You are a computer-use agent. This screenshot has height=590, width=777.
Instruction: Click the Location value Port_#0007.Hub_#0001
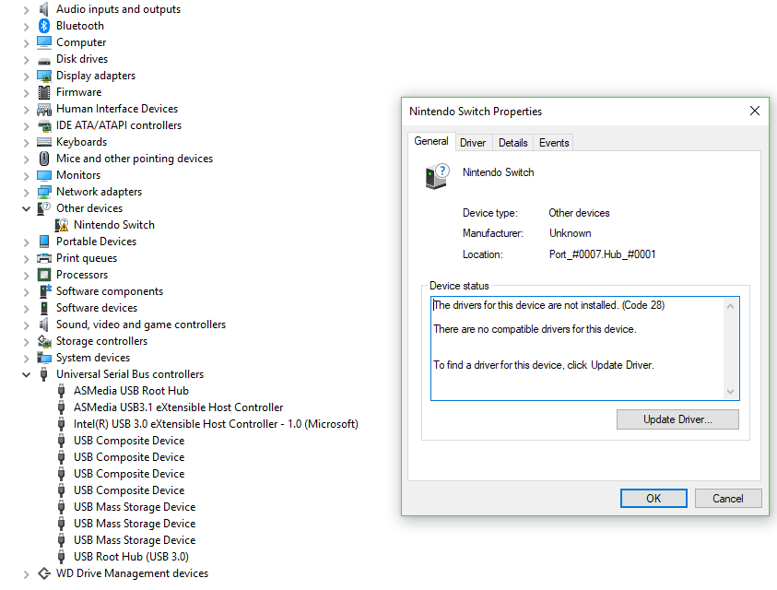click(603, 254)
